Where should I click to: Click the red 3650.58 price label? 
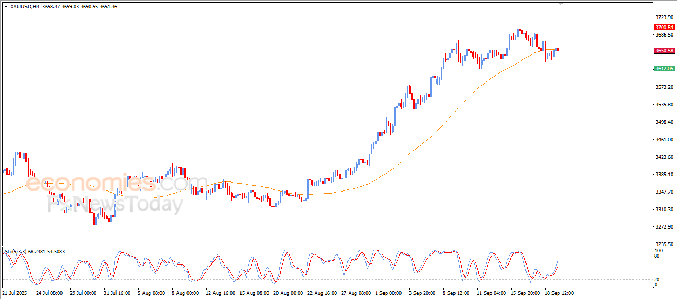[664, 51]
